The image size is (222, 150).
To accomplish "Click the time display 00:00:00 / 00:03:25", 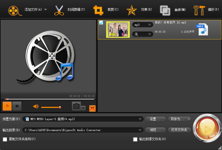I will click(82, 96).
